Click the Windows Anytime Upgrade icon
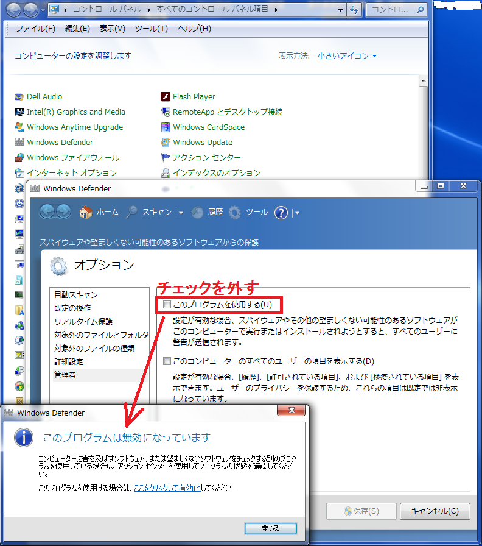482x546 pixels. coord(19,127)
